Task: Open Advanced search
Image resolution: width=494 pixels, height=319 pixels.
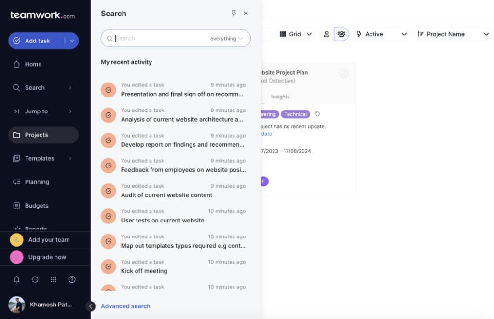Action: tap(125, 306)
